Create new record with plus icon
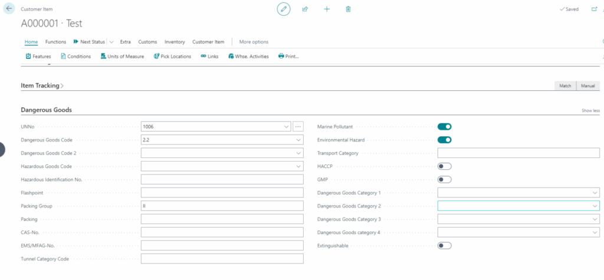Image resolution: width=604 pixels, height=280 pixels. (x=327, y=9)
